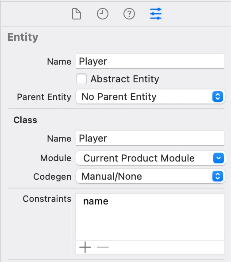This screenshot has height=262, width=231.
Task: Add a new constraint with the plus icon
Action: pos(85,247)
